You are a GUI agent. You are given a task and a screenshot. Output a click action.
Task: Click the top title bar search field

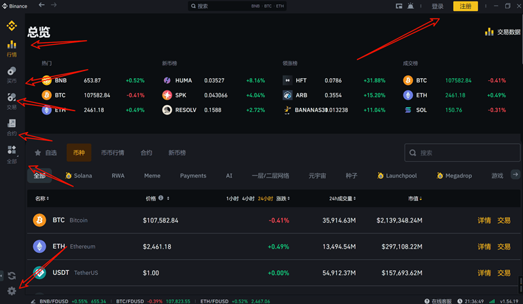(237, 6)
